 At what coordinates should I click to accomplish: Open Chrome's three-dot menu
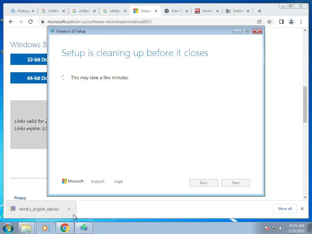pyautogui.click(x=301, y=22)
